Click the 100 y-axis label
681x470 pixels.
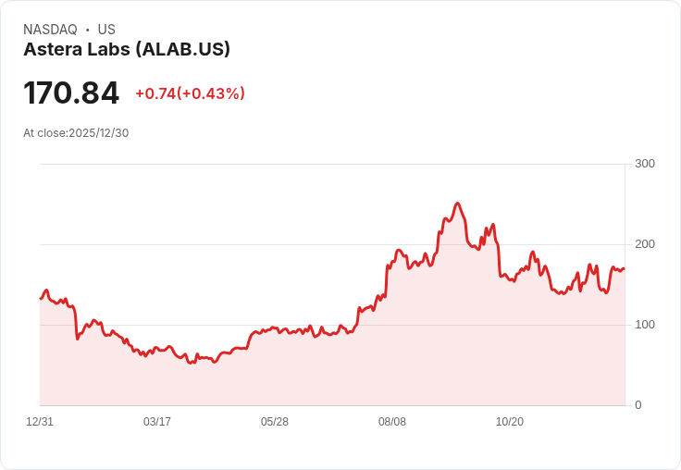click(x=645, y=325)
